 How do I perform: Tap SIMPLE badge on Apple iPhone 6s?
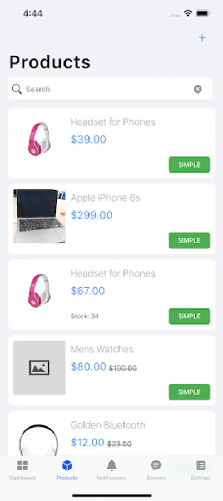tap(189, 240)
